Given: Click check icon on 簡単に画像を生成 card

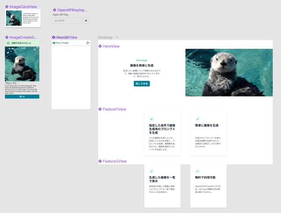Looking at the screenshot, I should click(198, 119).
